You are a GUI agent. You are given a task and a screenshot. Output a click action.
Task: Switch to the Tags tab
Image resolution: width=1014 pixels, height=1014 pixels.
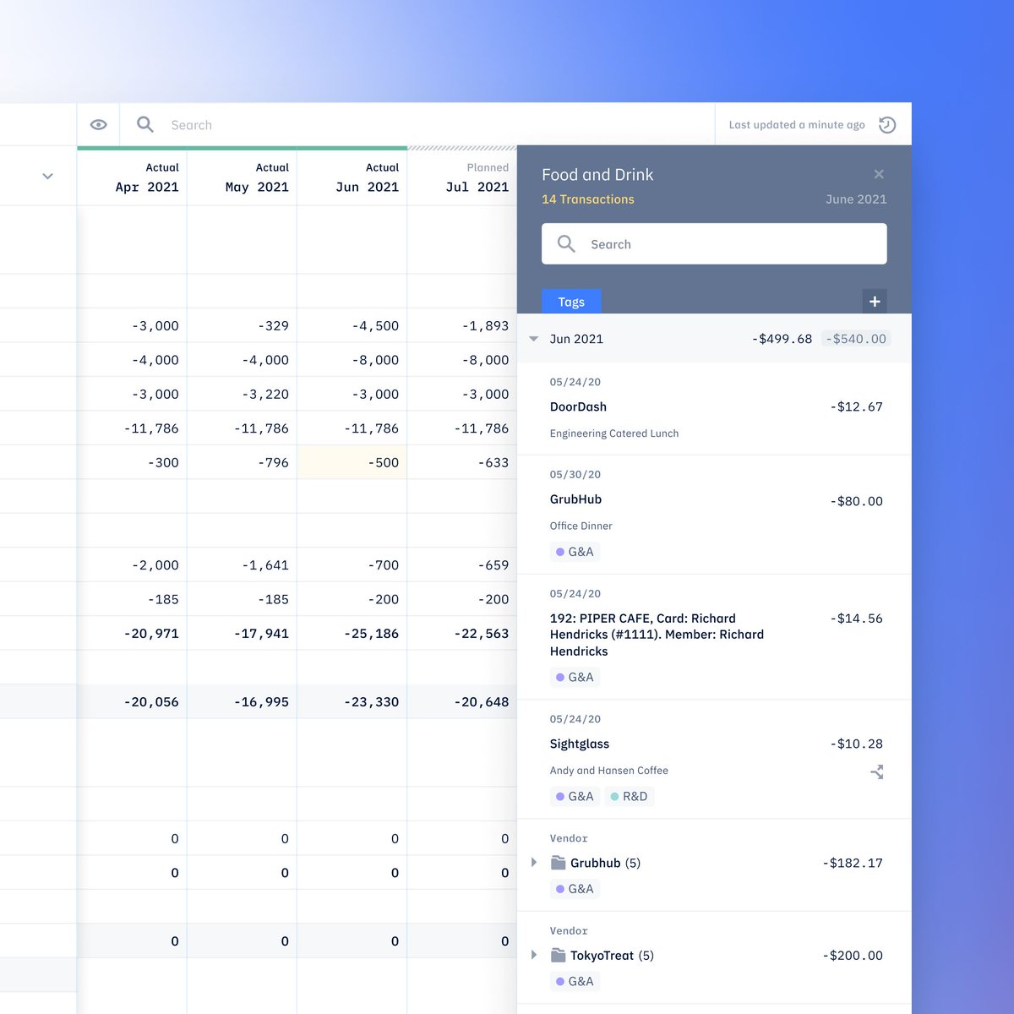pyautogui.click(x=571, y=302)
